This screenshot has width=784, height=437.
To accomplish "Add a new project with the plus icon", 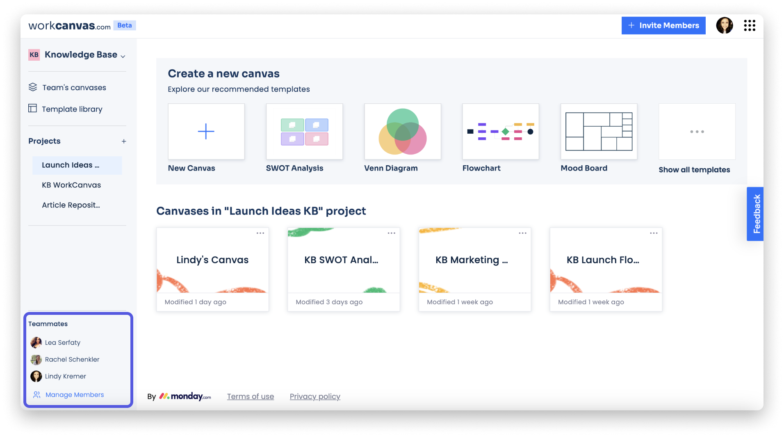I will pyautogui.click(x=124, y=141).
